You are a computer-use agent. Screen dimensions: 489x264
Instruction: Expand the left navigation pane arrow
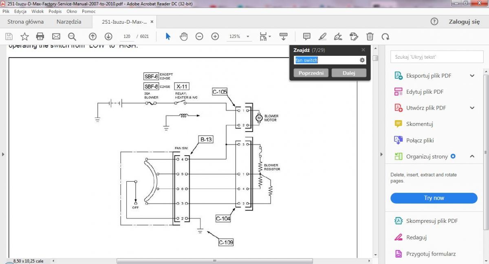(3, 154)
